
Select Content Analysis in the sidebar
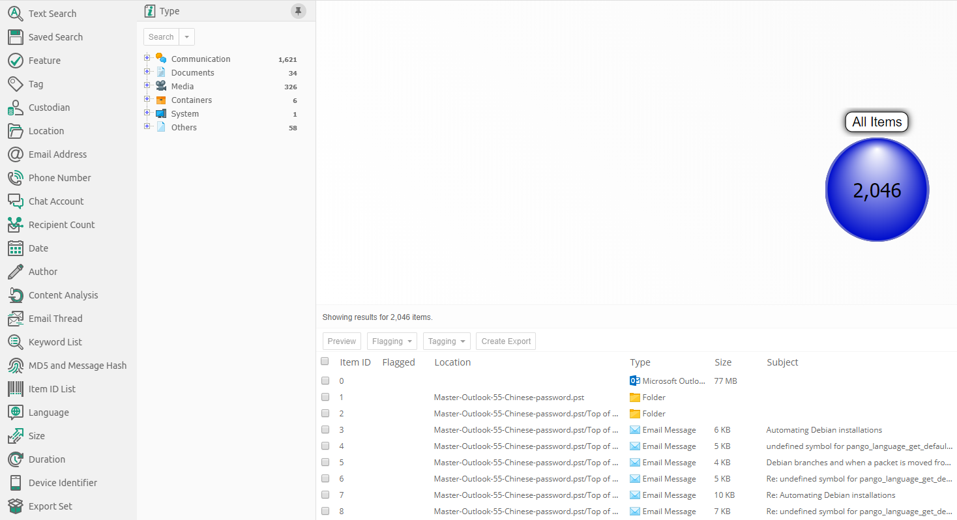63,295
